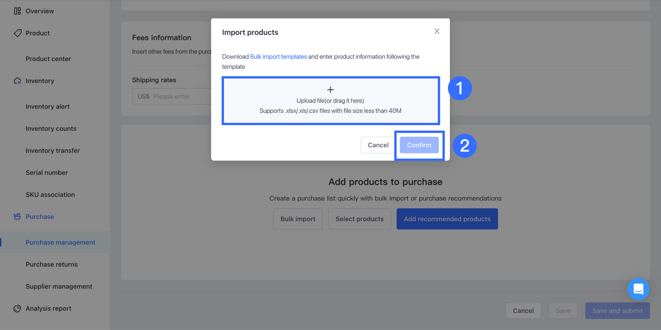
Task: Open Serial number page
Action: (47, 173)
